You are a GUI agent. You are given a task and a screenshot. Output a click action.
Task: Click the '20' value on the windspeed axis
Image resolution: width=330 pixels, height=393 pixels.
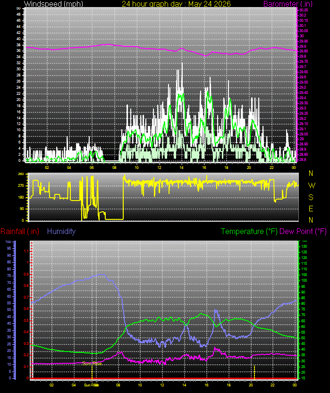tap(18, 100)
